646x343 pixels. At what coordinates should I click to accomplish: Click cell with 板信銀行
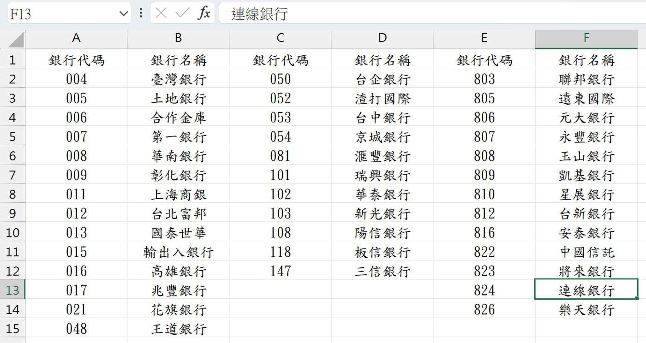382,252
